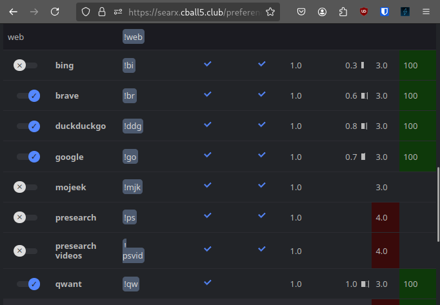Open Firefox account menu
This screenshot has height=305, width=440.
click(322, 12)
